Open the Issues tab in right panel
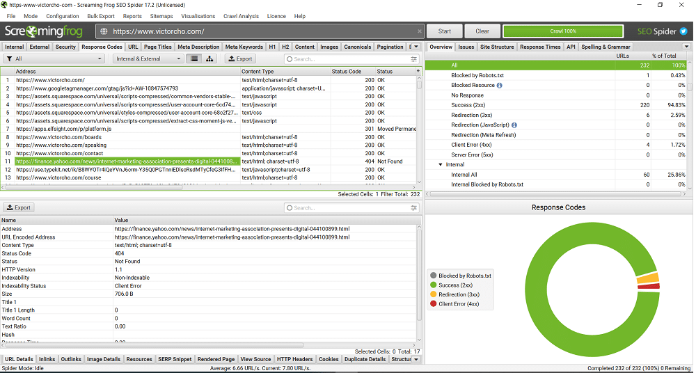Image resolution: width=696 pixels, height=373 pixels. point(466,47)
